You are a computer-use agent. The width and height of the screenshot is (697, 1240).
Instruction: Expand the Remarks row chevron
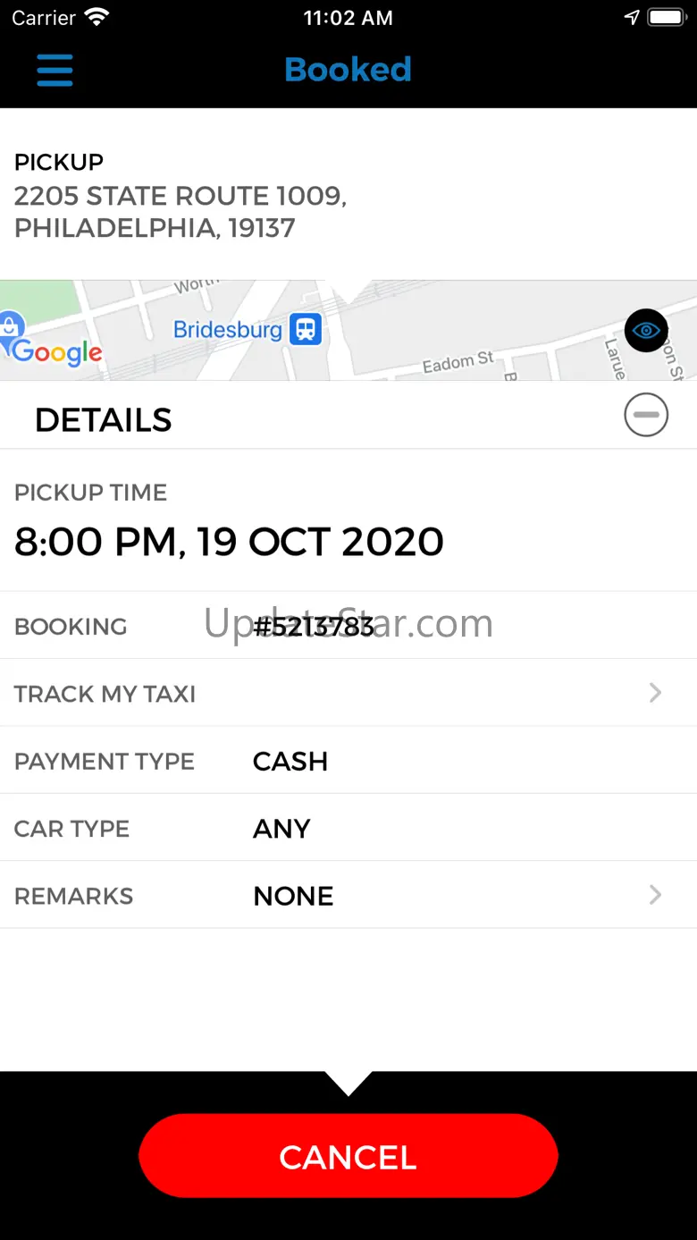click(655, 895)
